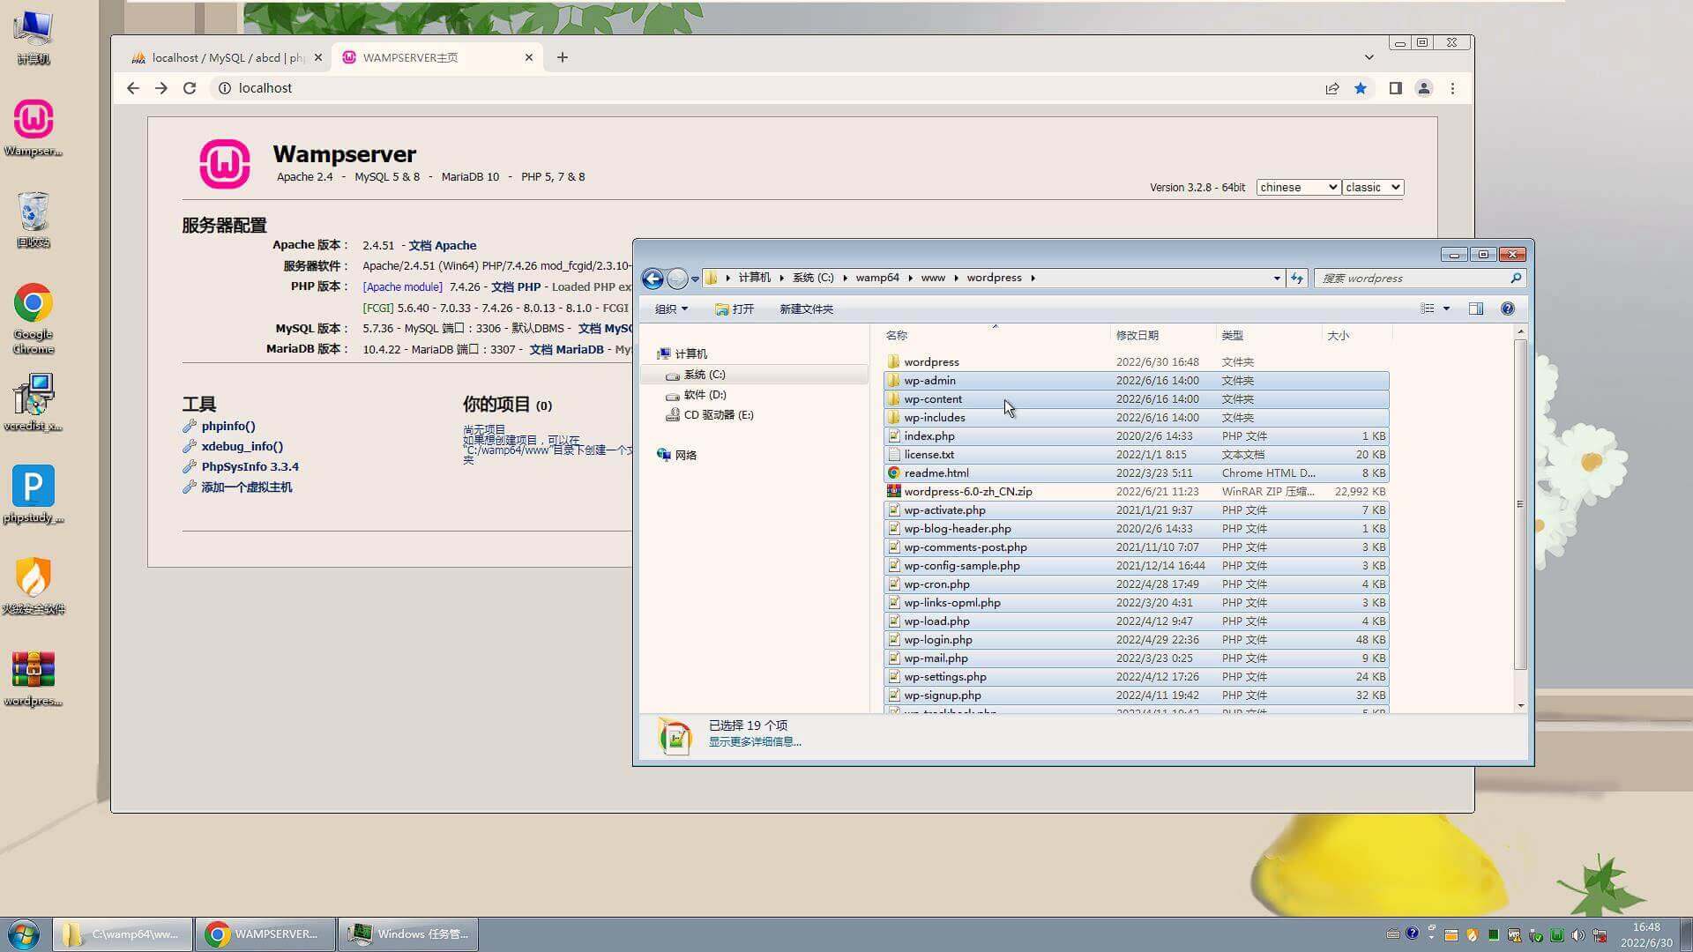The width and height of the screenshot is (1693, 952).
Task: Open the Chrome profile avatar
Action: [1423, 88]
